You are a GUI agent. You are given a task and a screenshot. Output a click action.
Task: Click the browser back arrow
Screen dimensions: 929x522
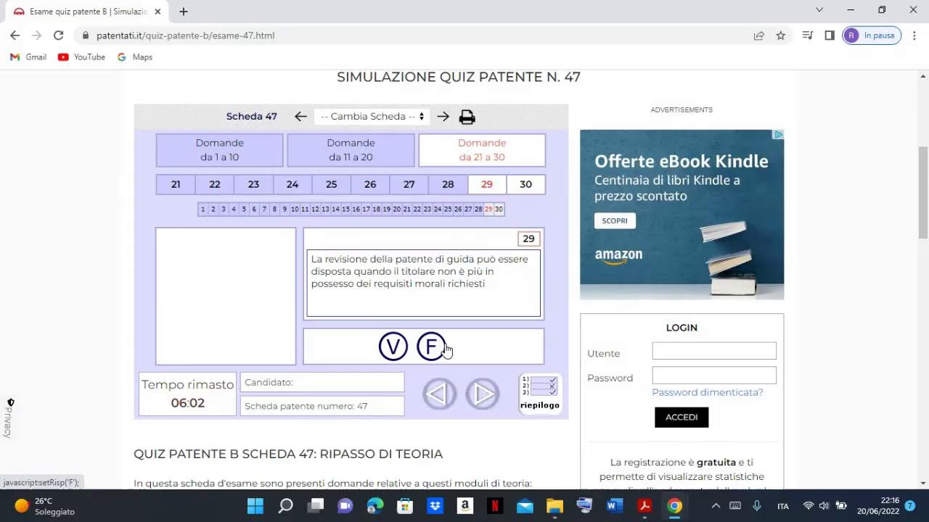click(x=15, y=35)
